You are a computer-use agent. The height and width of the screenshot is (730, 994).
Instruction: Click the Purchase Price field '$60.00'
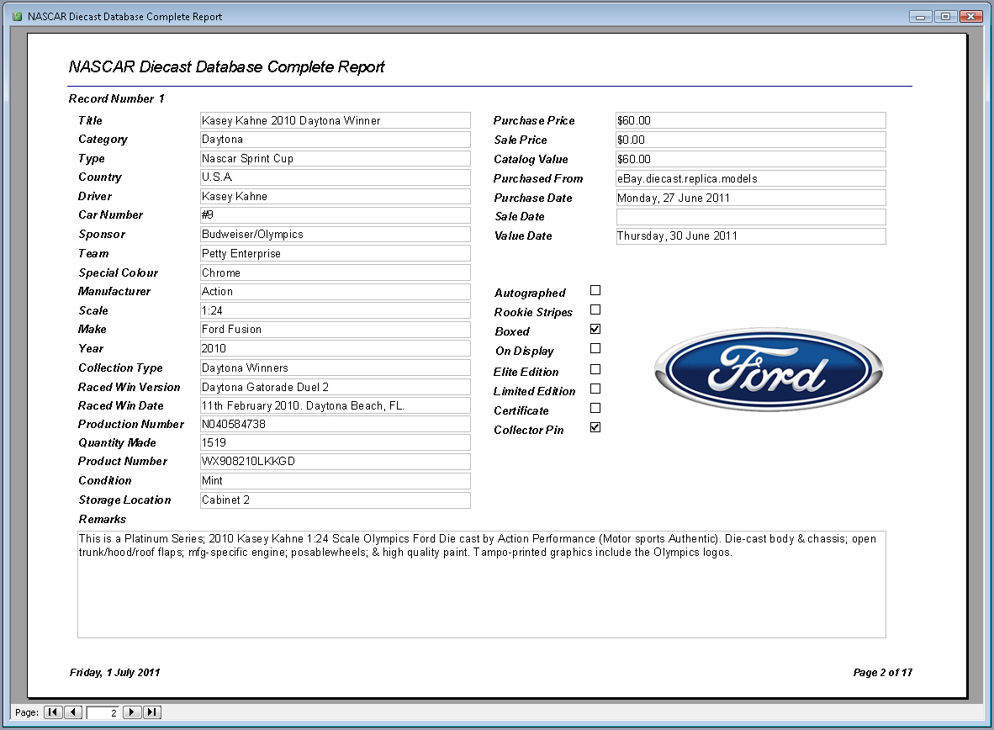click(751, 120)
